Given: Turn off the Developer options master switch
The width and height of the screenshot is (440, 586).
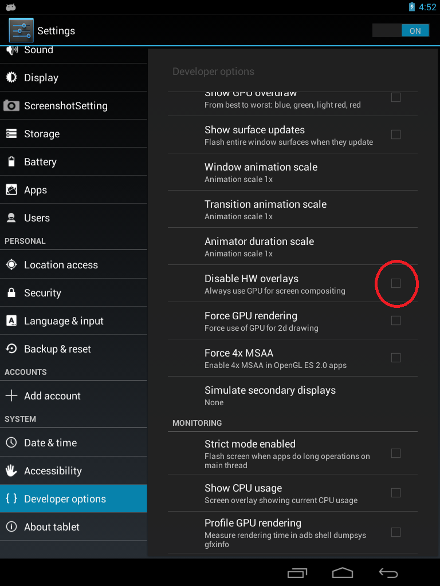Looking at the screenshot, I should tap(406, 31).
